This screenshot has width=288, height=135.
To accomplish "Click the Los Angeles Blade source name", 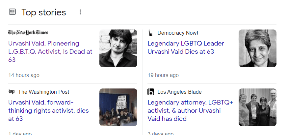I will [x=179, y=92].
